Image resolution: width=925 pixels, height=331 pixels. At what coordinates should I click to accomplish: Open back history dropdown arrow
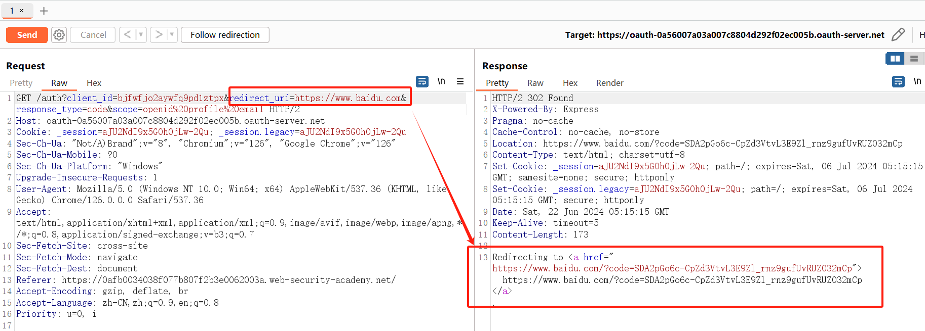tap(141, 34)
